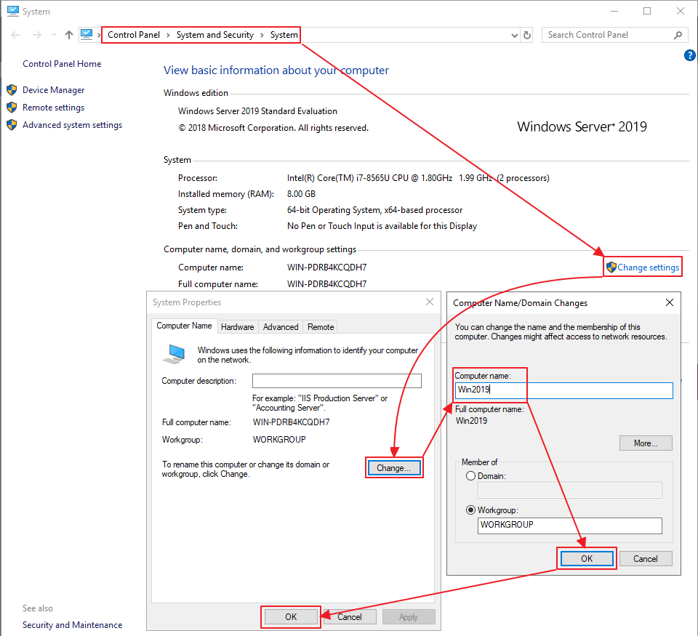Select the Domain radio button
The image size is (698, 636).
[470, 476]
